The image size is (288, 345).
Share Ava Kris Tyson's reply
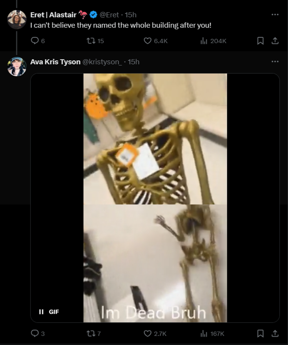tap(275, 333)
